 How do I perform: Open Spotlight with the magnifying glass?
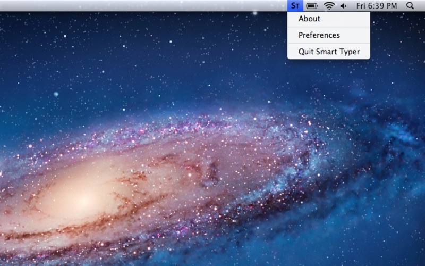click(410, 6)
